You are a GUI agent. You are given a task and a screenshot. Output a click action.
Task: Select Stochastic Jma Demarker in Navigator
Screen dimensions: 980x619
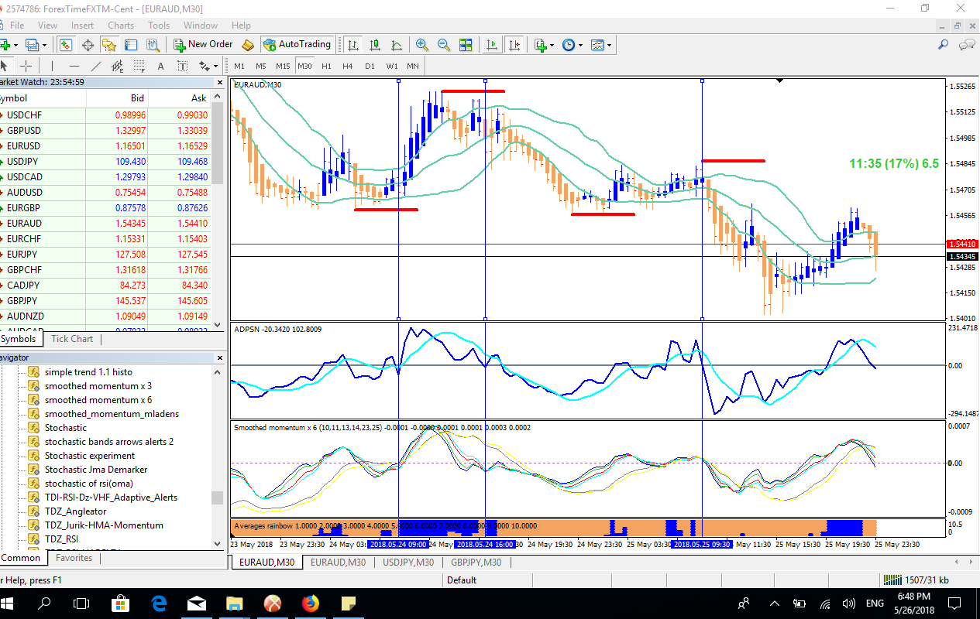click(x=95, y=470)
